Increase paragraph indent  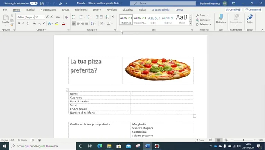[x=101, y=17]
